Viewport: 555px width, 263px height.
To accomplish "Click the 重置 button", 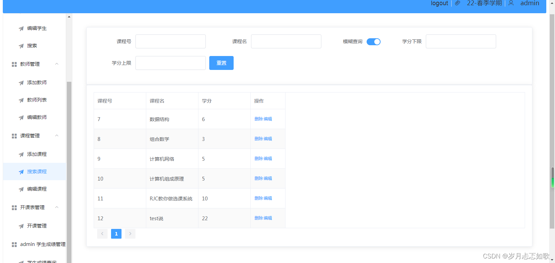I will (x=221, y=63).
